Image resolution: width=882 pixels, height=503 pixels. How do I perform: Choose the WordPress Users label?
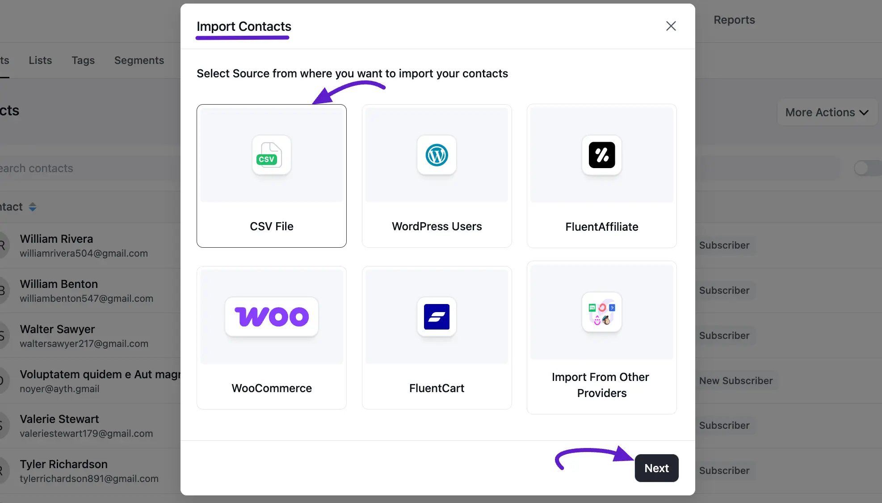(437, 226)
